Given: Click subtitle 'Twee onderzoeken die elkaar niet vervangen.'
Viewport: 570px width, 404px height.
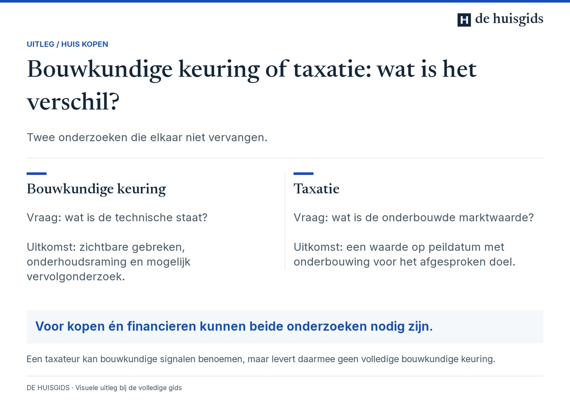Looking at the screenshot, I should (147, 138).
